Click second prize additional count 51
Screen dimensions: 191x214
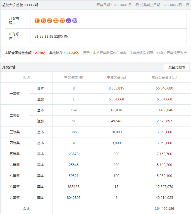(74, 121)
